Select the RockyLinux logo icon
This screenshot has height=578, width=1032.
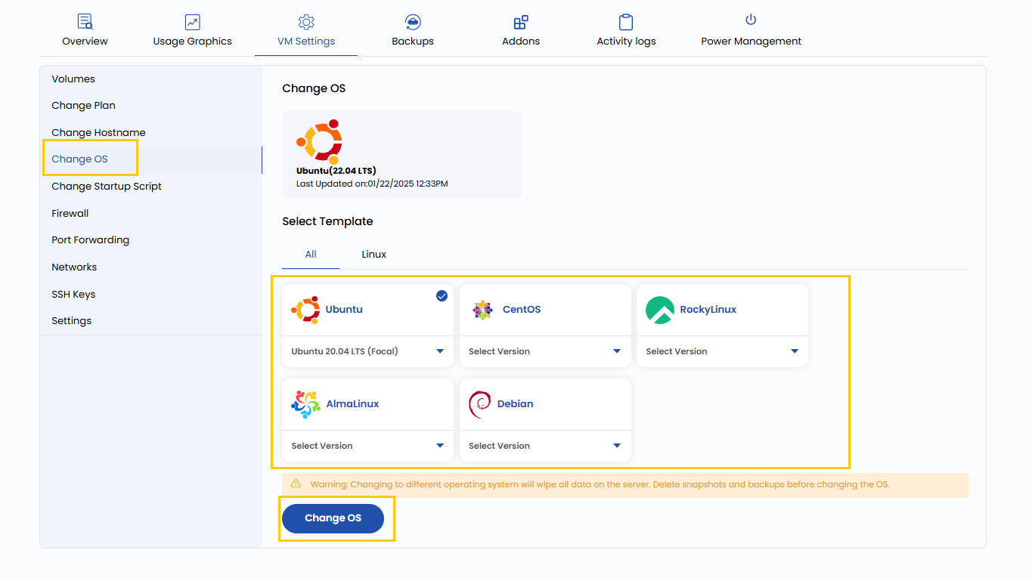pyautogui.click(x=660, y=310)
